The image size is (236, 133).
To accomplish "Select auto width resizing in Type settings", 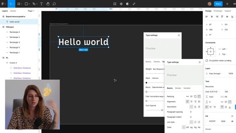I will point(187,96).
